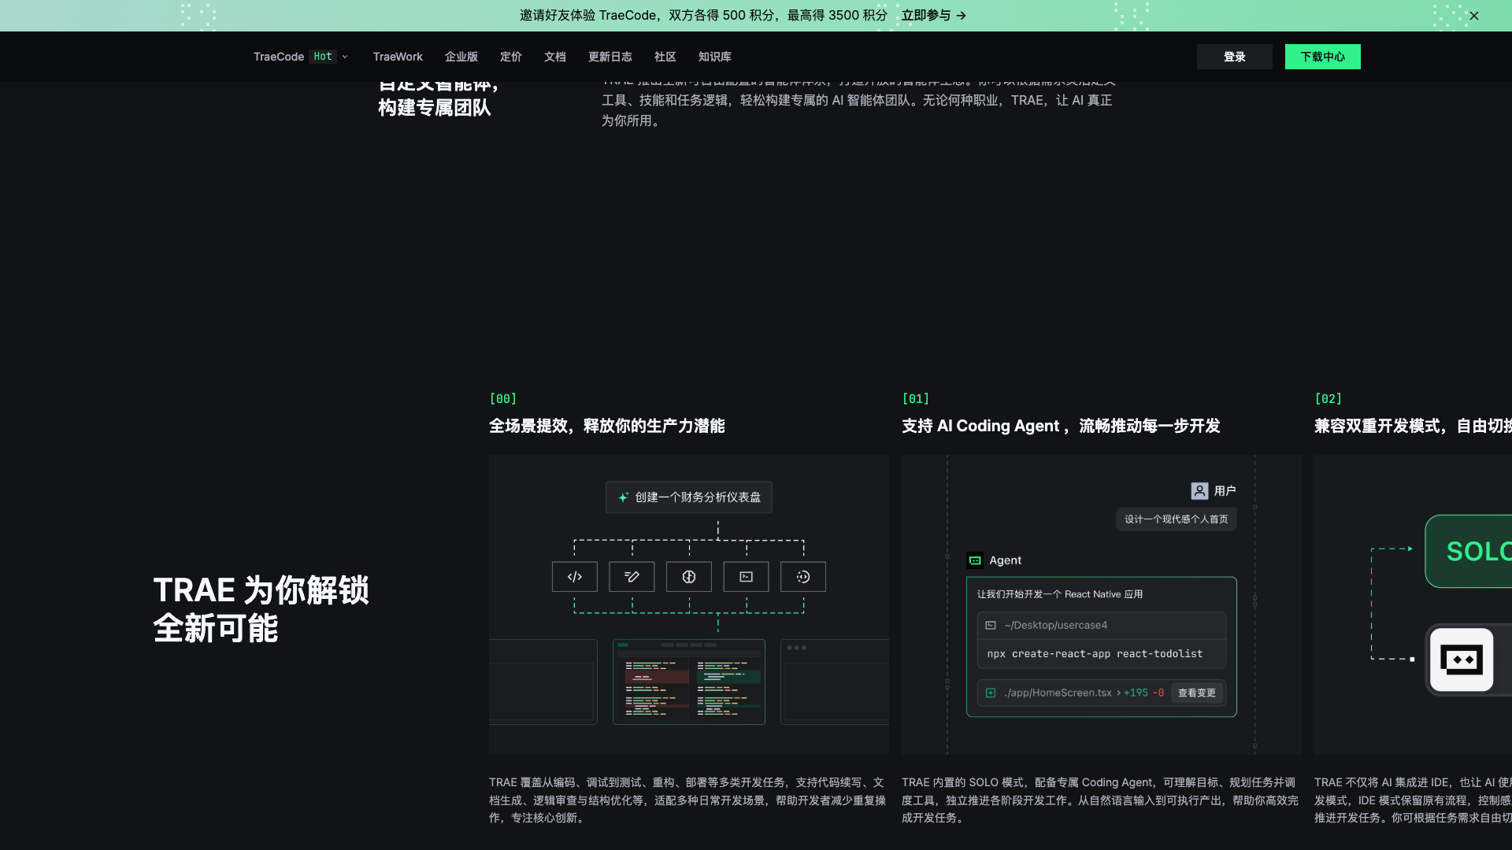The height and width of the screenshot is (850, 1512).
Task: Click the 下载中心 download button
Action: click(x=1323, y=57)
